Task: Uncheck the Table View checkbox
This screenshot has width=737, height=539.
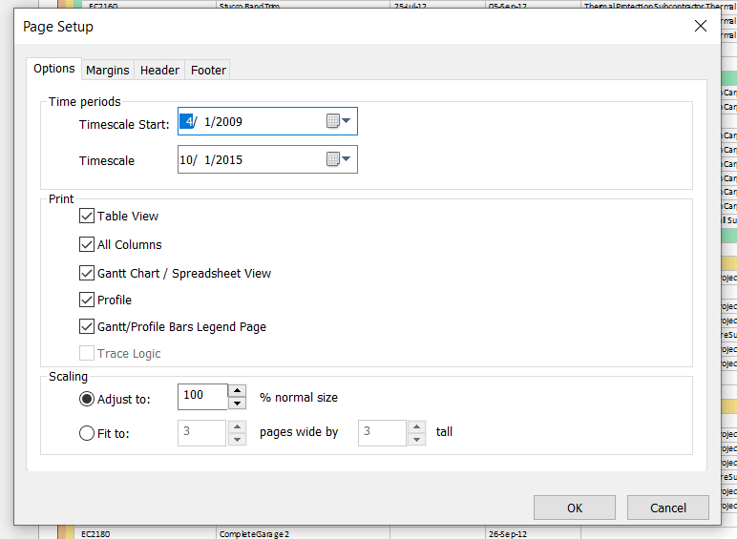Action: pos(87,216)
